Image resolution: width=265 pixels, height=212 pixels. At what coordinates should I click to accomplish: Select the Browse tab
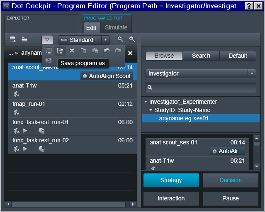coord(164,56)
